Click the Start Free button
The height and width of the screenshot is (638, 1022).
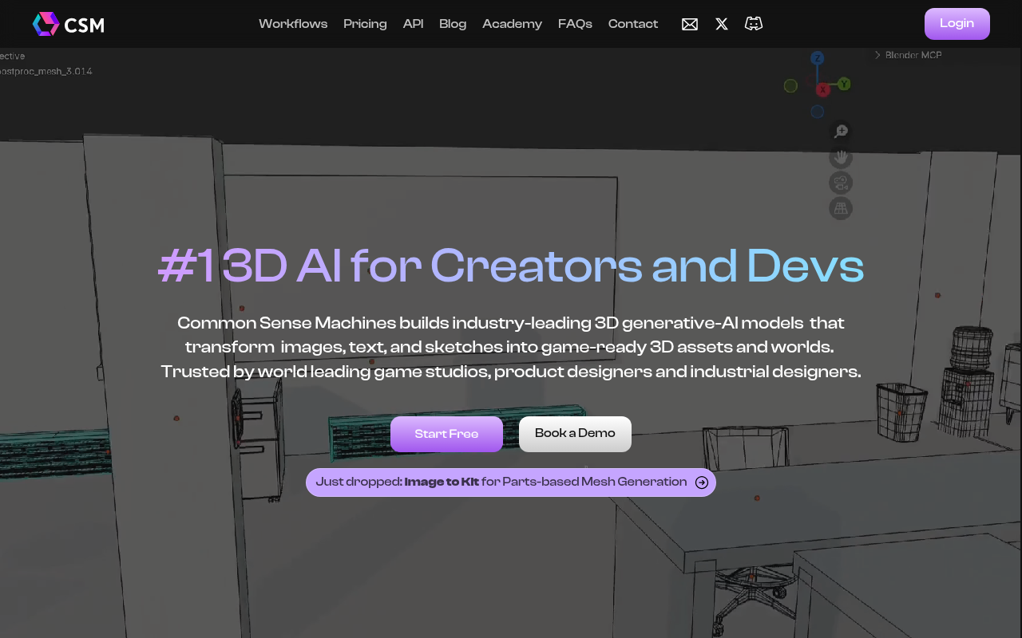click(446, 434)
